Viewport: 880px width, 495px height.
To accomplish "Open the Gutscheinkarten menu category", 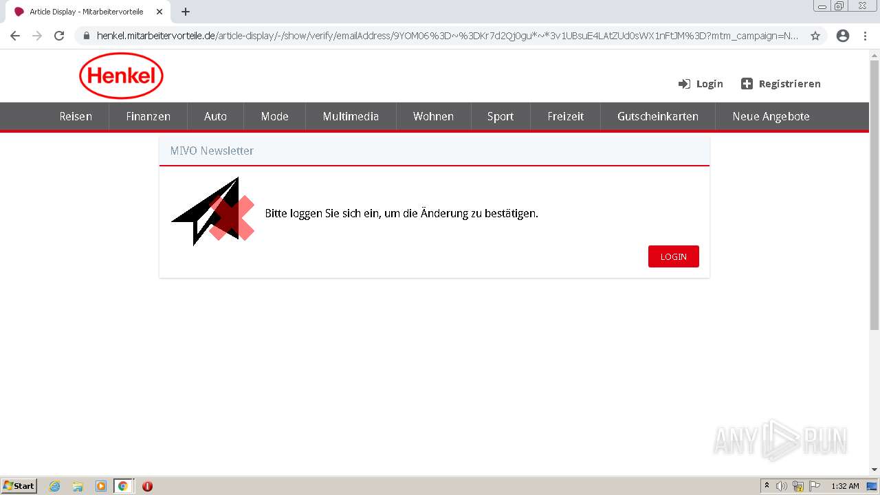I will (x=658, y=116).
